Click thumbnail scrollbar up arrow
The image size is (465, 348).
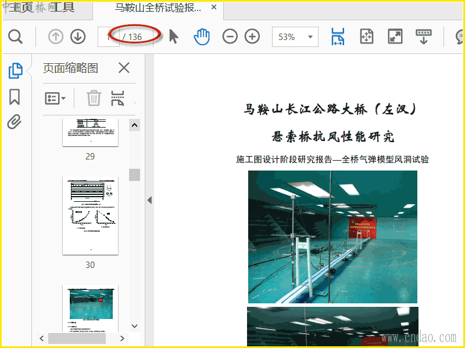coord(134,125)
